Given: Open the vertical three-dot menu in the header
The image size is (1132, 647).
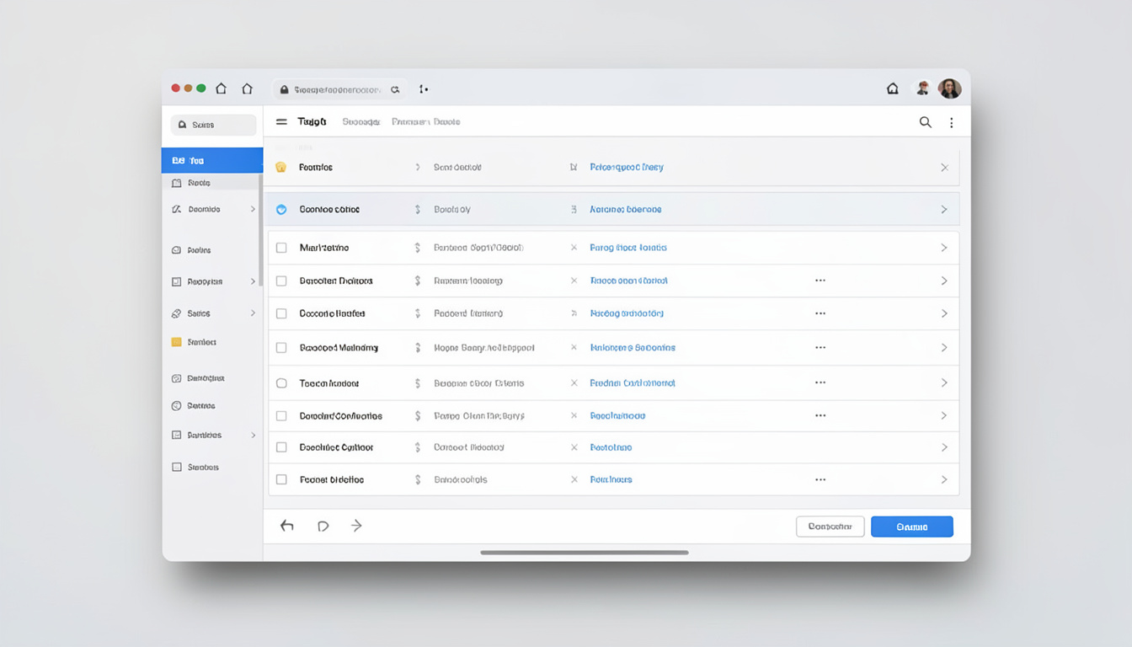Looking at the screenshot, I should click(x=952, y=123).
